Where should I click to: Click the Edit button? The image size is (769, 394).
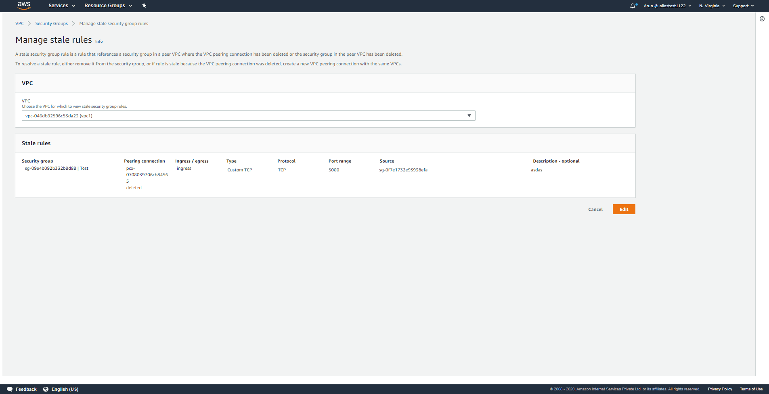[624, 209]
